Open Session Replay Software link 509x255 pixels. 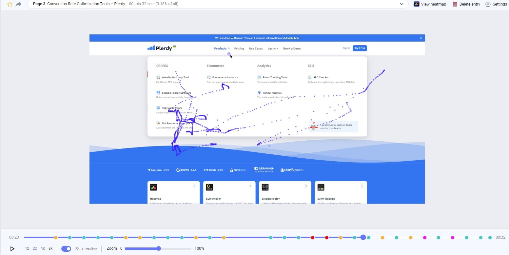point(176,93)
